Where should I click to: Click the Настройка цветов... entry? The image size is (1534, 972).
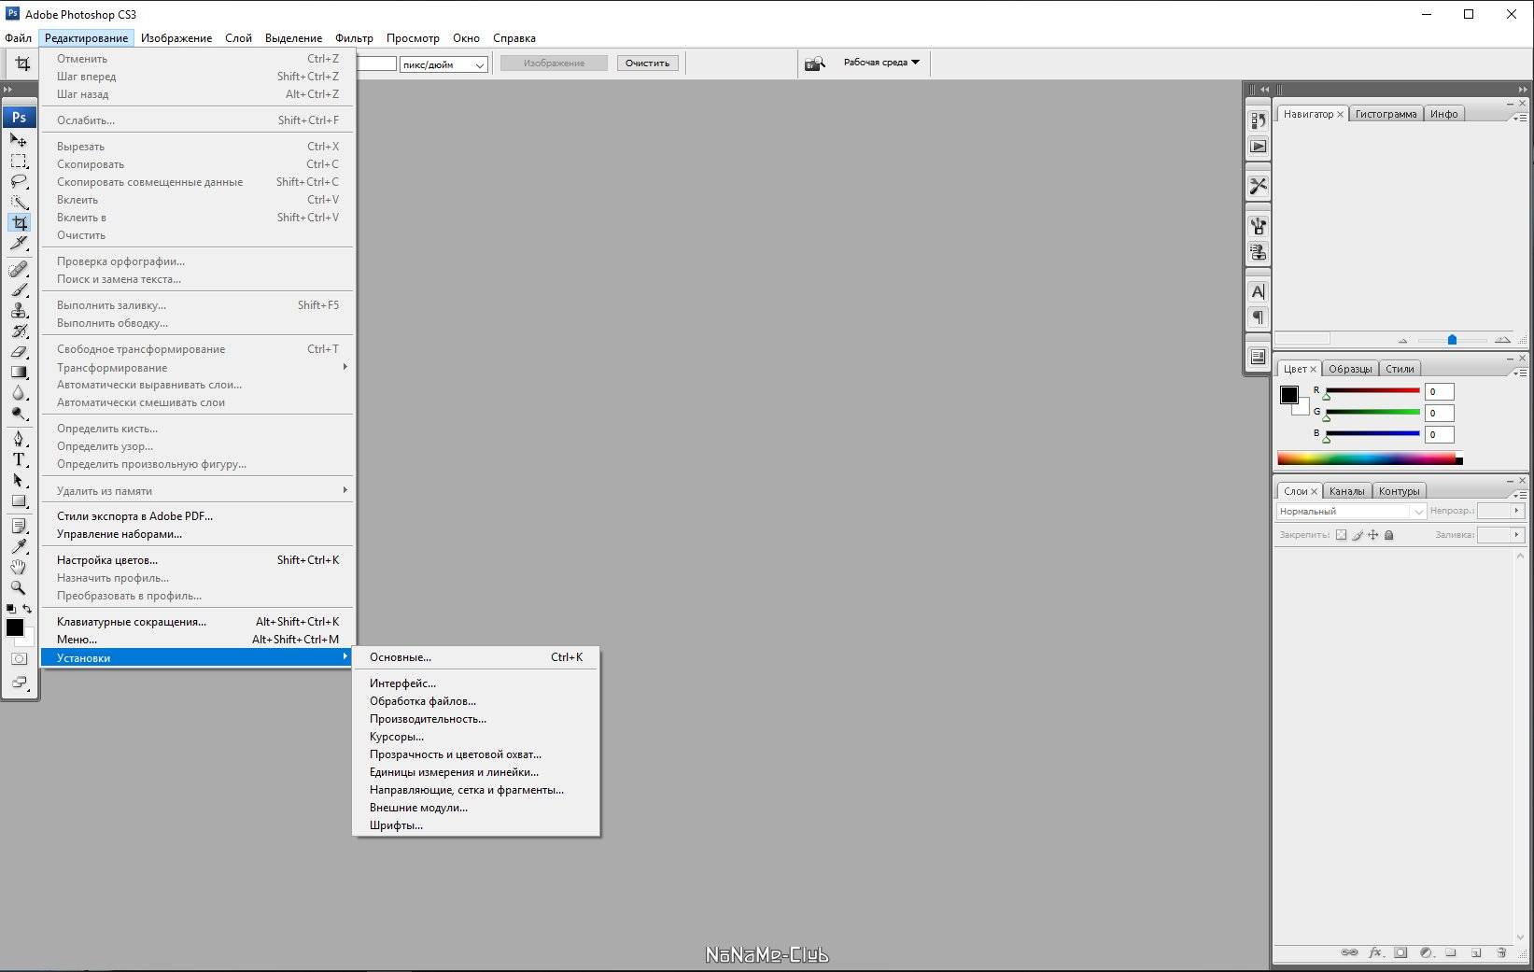coord(198,560)
